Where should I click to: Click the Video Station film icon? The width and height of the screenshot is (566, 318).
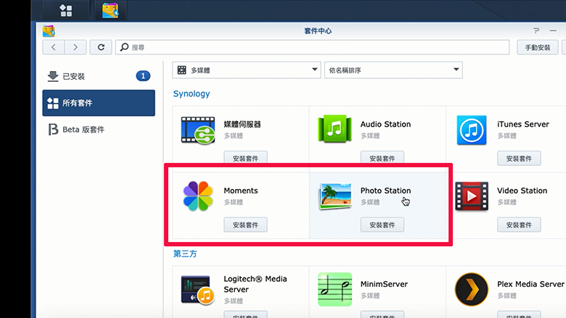click(x=472, y=196)
